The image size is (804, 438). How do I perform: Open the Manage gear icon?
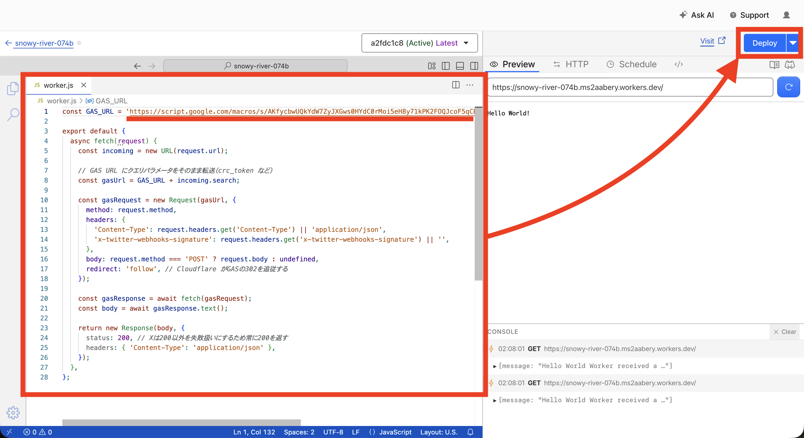click(13, 413)
